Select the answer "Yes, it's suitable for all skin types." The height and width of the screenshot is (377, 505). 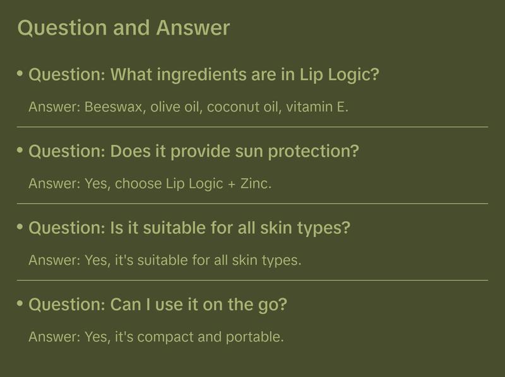click(165, 260)
